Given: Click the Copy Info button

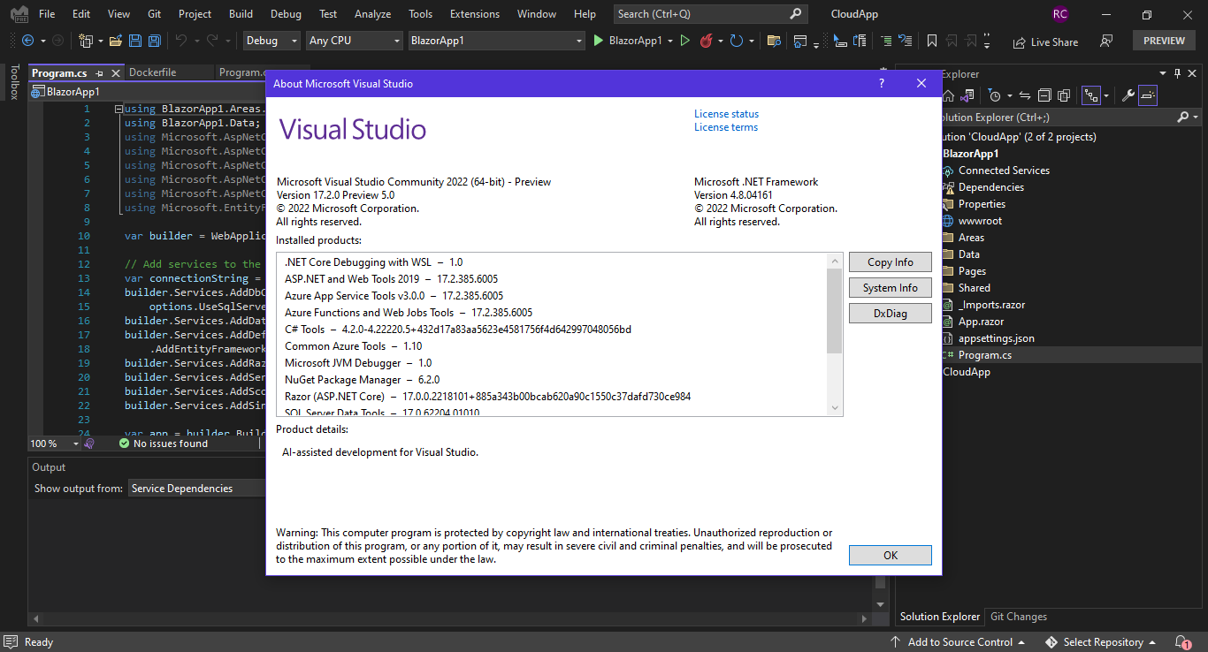Looking at the screenshot, I should [x=891, y=262].
